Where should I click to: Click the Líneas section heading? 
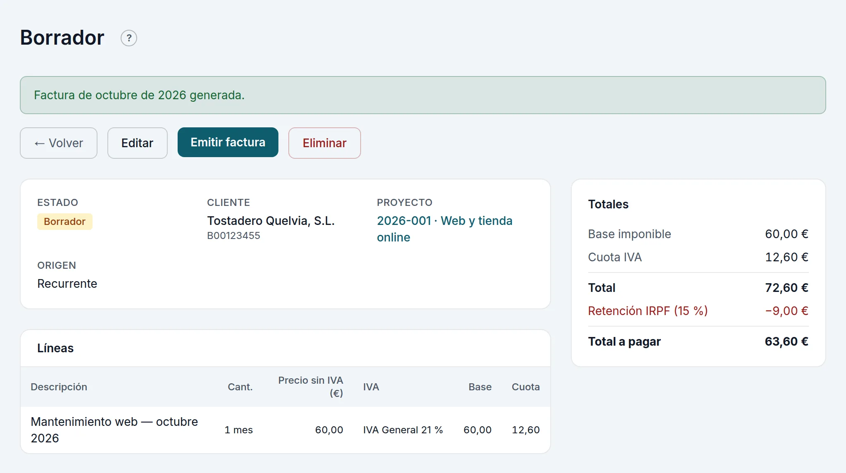click(55, 348)
